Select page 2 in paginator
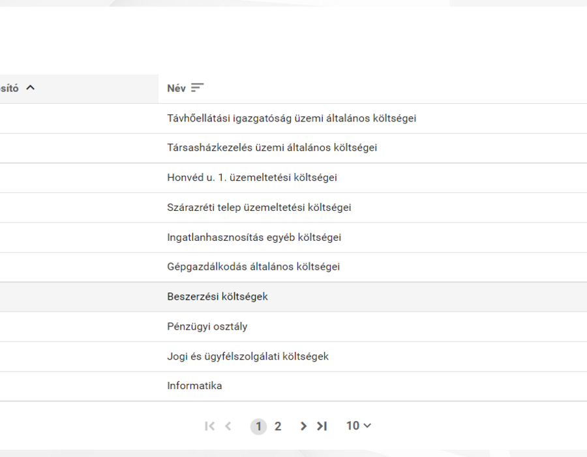 tap(278, 426)
